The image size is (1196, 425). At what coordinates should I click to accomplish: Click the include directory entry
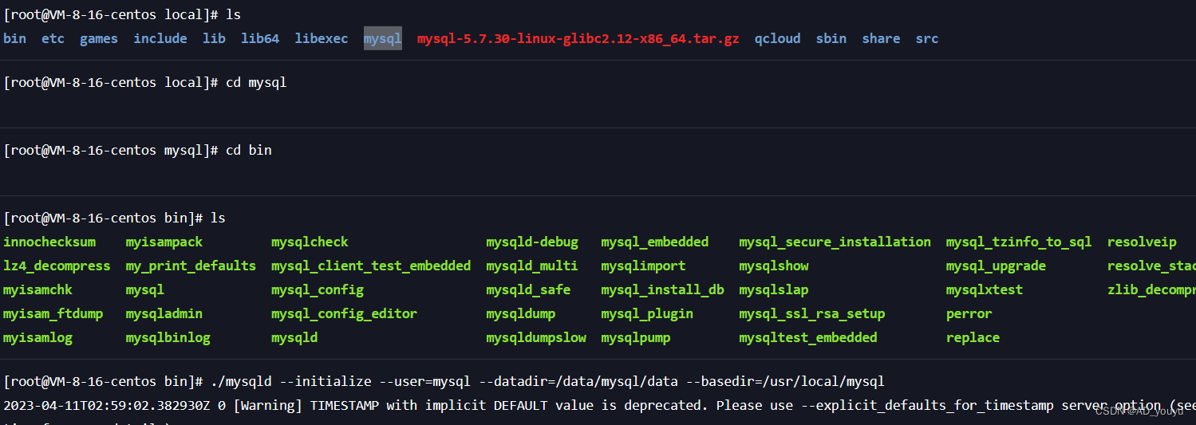[x=160, y=38]
